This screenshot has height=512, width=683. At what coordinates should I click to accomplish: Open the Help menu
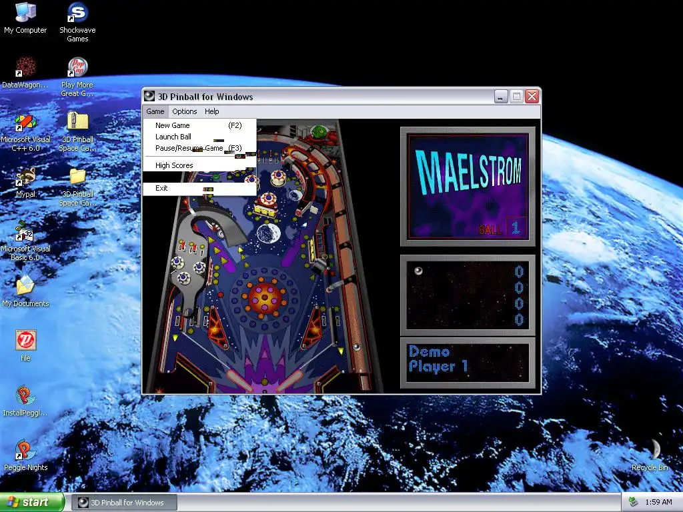(211, 111)
